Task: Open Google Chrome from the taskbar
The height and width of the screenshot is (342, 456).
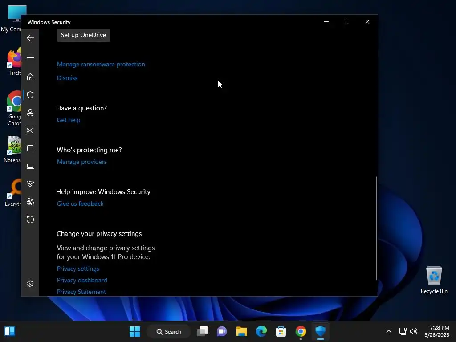Action: click(x=301, y=331)
